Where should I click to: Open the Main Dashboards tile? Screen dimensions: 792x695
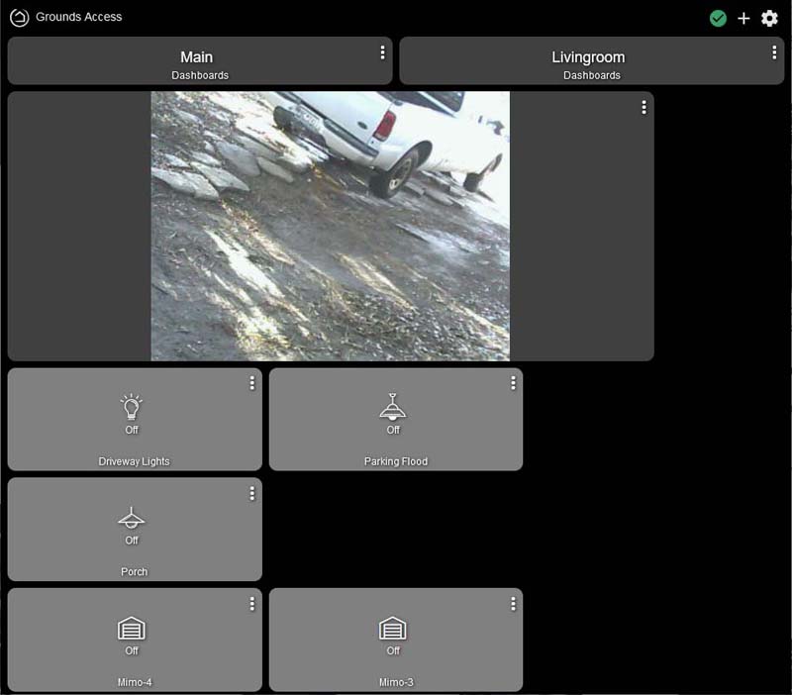tap(200, 60)
